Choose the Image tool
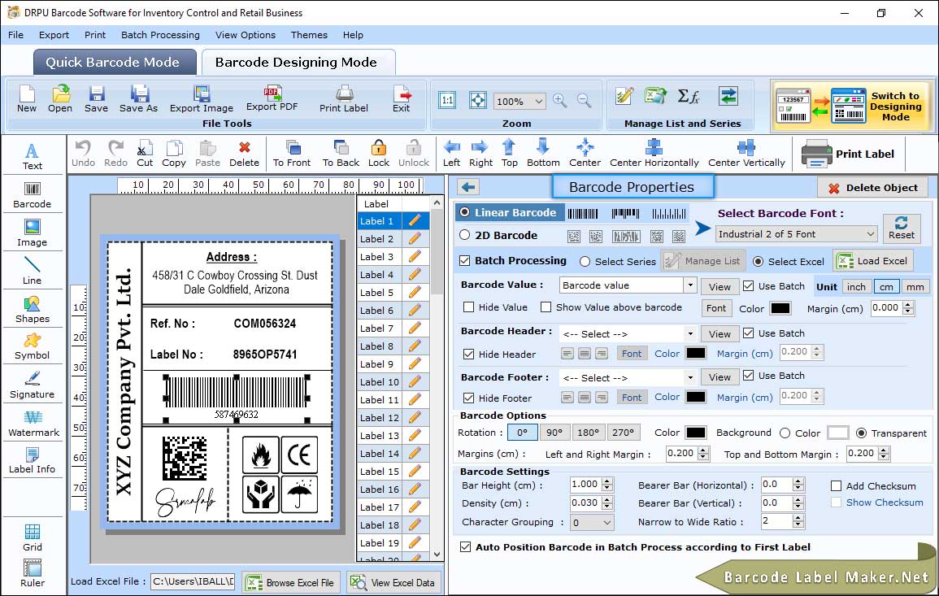The image size is (939, 596). click(x=32, y=233)
